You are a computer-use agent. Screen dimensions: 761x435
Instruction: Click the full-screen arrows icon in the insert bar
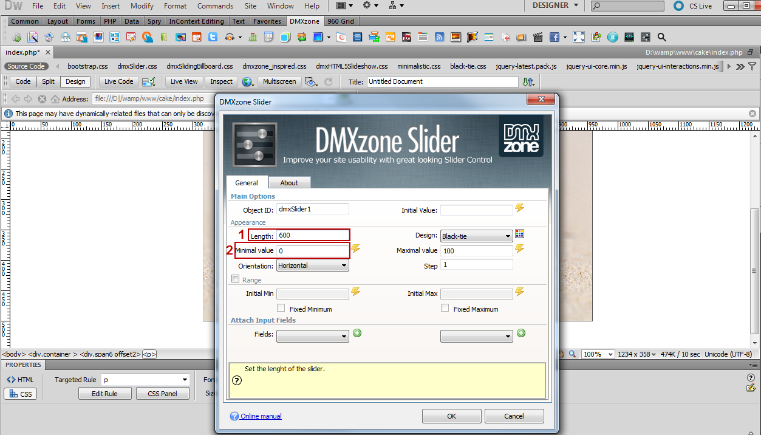[x=579, y=37]
